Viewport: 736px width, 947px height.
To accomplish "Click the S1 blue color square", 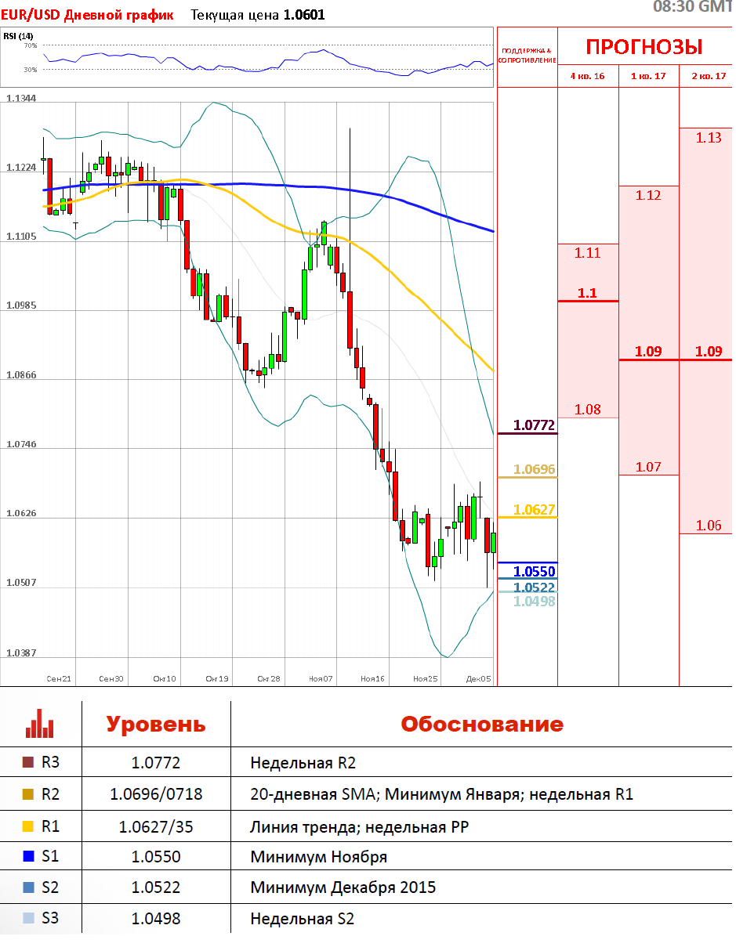I will tap(28, 856).
